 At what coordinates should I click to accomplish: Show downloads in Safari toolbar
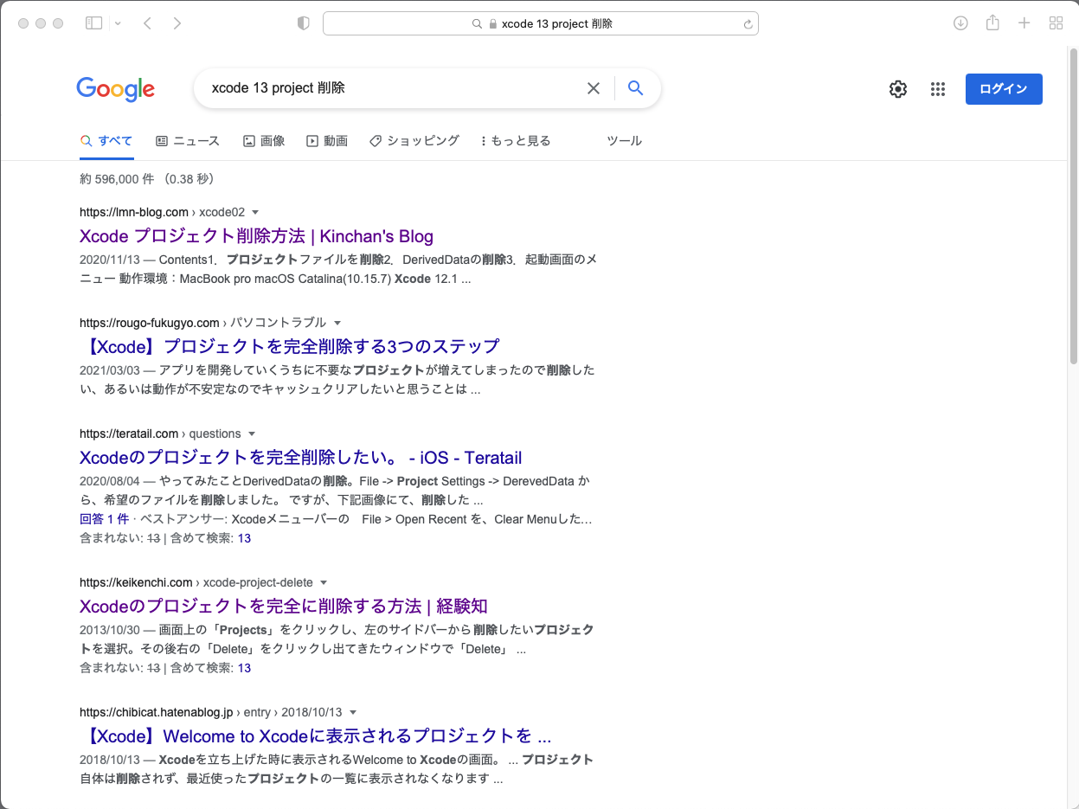coord(960,23)
